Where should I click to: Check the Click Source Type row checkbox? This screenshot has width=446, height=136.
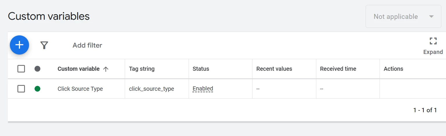[21, 89]
